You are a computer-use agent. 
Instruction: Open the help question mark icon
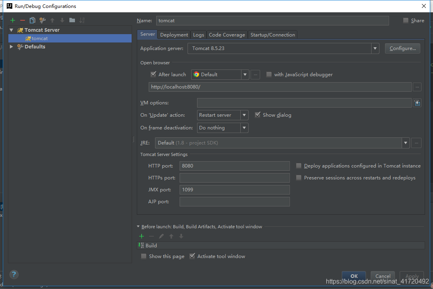(14, 275)
